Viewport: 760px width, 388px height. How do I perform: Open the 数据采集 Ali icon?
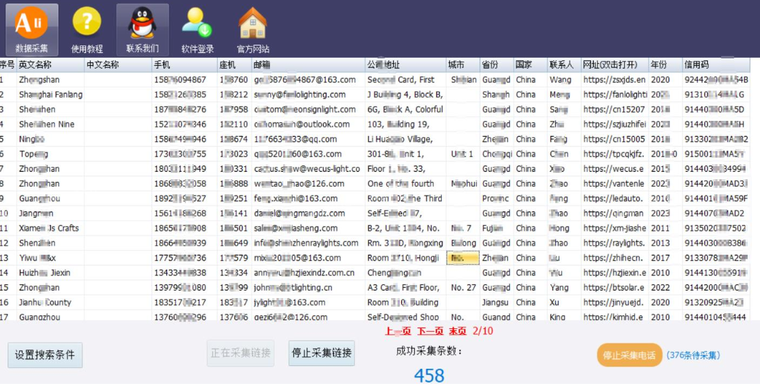pos(32,30)
